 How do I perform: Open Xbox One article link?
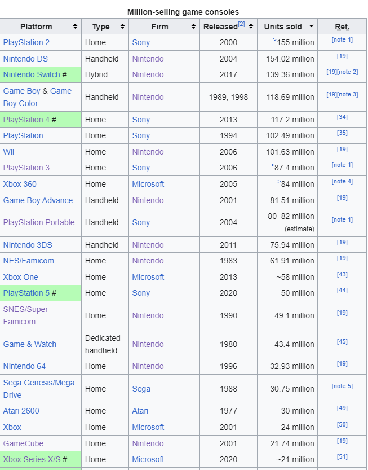tap(21, 277)
